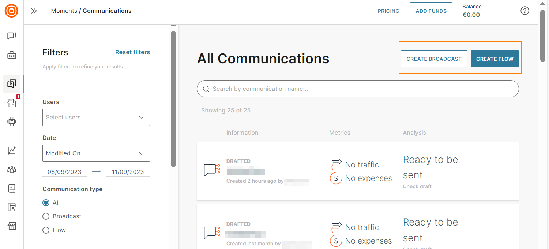Open the chat bubble icon in sidebar
Screen dimensions: 549x249
[x=12, y=36]
